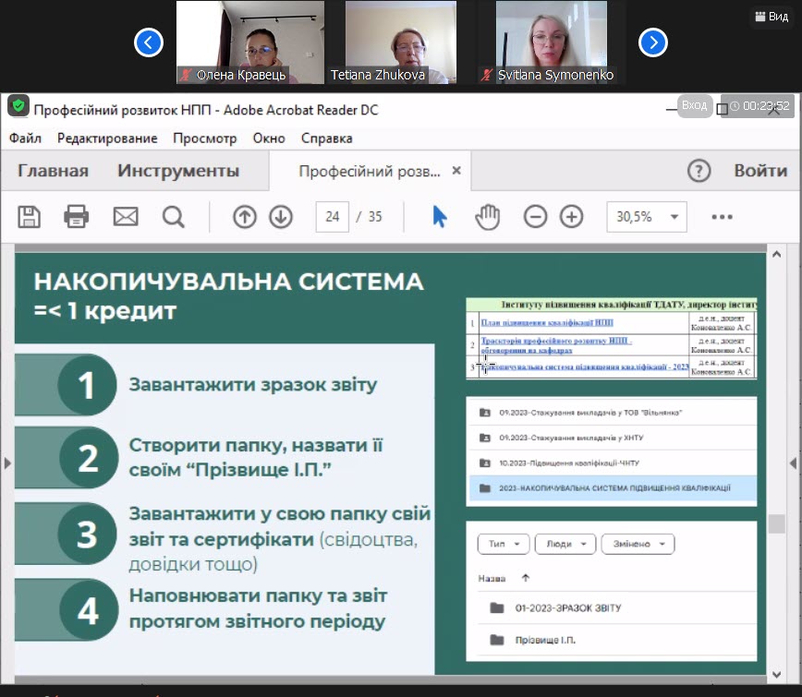Click step text Завантажити зразок звіту
The width and height of the screenshot is (802, 697).
coord(252,384)
